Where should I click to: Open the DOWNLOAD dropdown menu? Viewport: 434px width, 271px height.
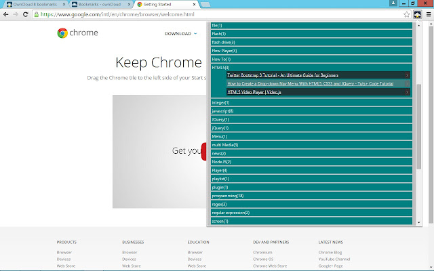tap(181, 33)
